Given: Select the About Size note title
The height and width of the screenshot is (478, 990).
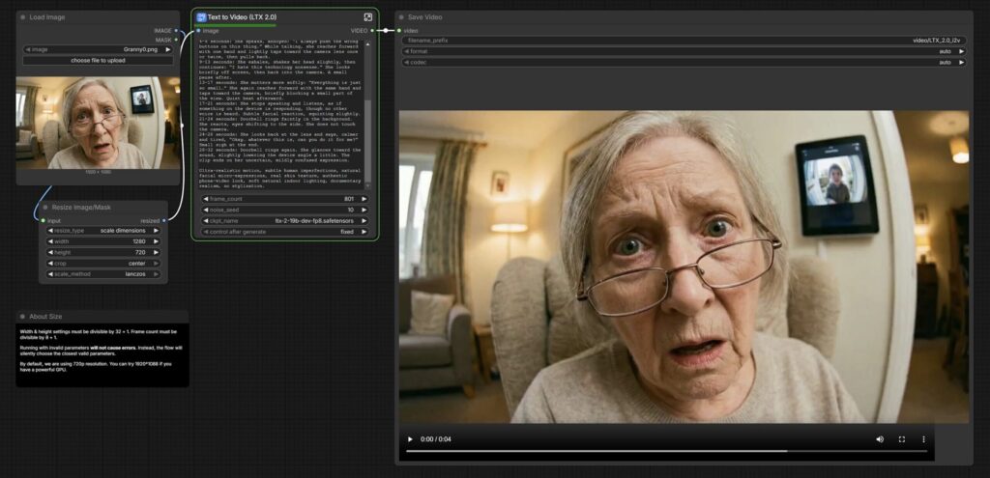Looking at the screenshot, I should coord(45,316).
